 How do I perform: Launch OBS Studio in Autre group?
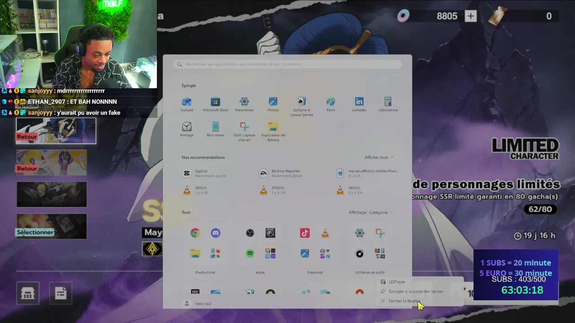click(x=250, y=233)
